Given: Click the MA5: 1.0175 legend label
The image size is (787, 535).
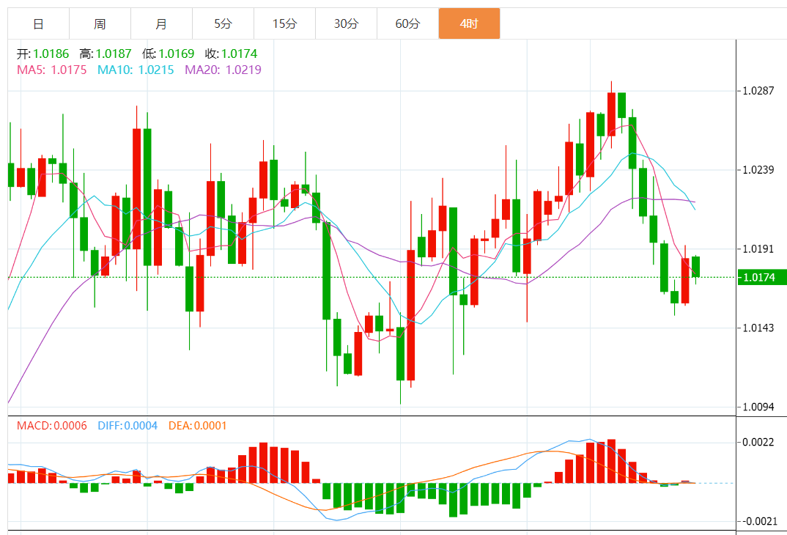Looking at the screenshot, I should [52, 70].
